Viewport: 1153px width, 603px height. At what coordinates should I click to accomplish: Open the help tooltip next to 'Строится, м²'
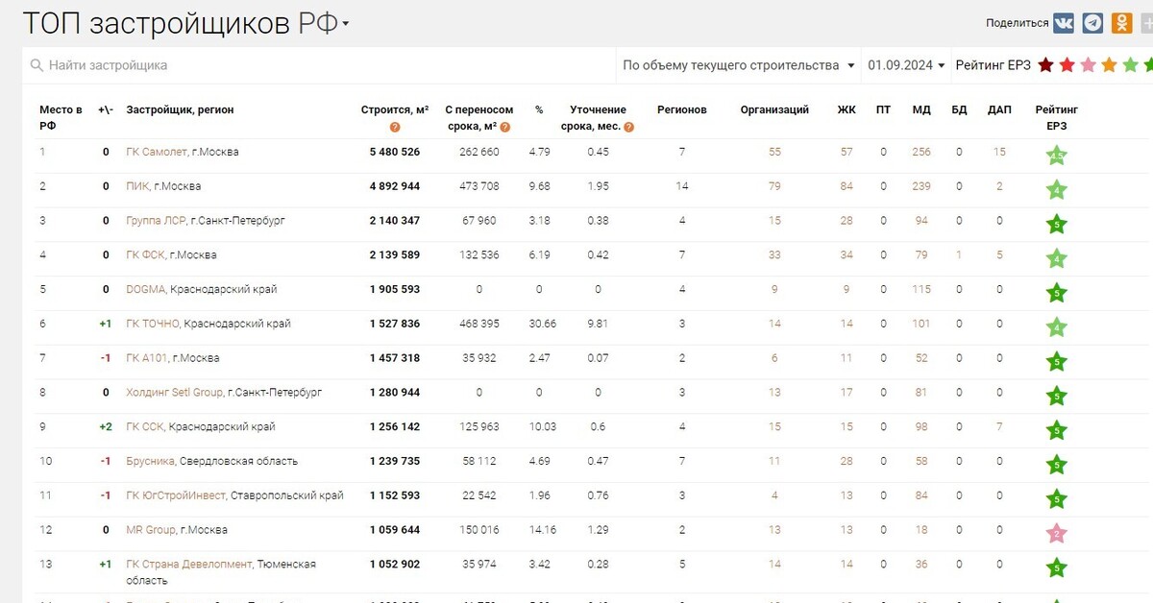(x=396, y=126)
